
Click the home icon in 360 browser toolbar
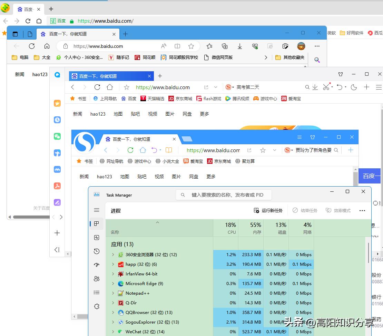click(x=39, y=21)
